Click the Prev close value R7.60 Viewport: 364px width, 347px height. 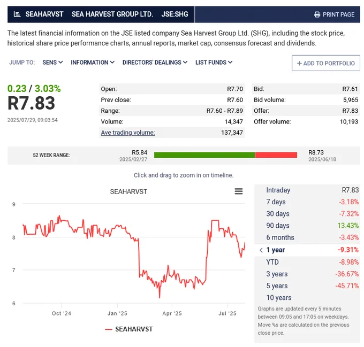(235, 100)
